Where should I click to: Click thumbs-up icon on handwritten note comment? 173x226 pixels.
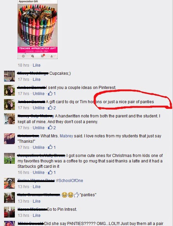click(x=50, y=128)
